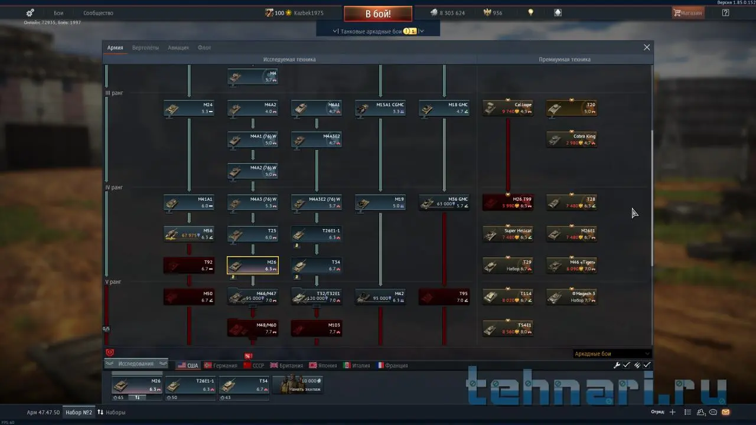This screenshot has height=425, width=756.
Task: Expand the Наборы presets list
Action: point(112,412)
